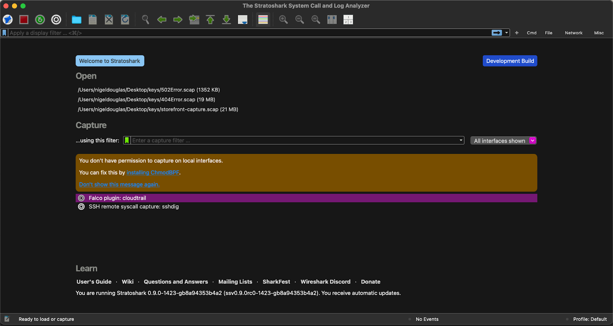613x326 pixels.
Task: Click capture filter green bookmark icon
Action: coord(127,140)
